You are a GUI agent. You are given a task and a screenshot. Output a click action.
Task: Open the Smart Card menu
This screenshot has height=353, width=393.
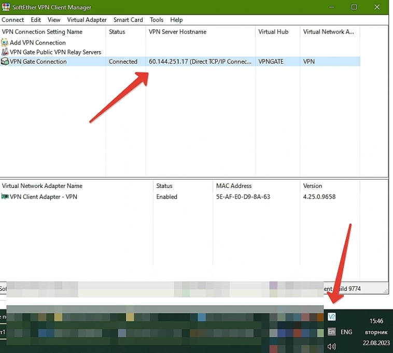128,20
